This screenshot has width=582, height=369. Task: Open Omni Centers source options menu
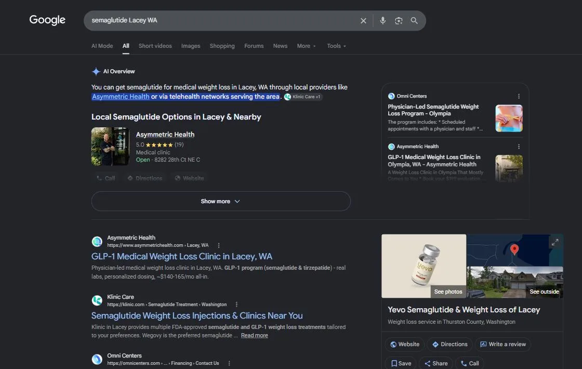[519, 96]
